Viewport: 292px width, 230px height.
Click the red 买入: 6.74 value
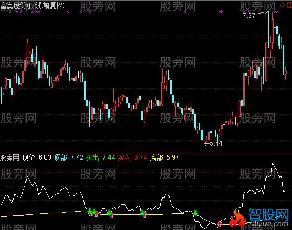click(x=132, y=157)
